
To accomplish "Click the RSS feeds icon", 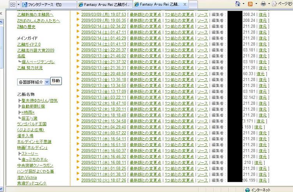I will click(250, 4).
